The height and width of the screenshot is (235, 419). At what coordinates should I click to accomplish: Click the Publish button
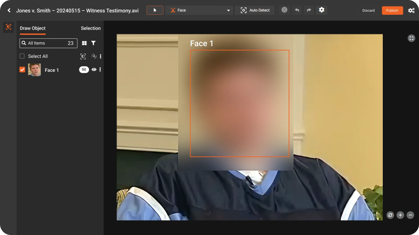tap(392, 10)
